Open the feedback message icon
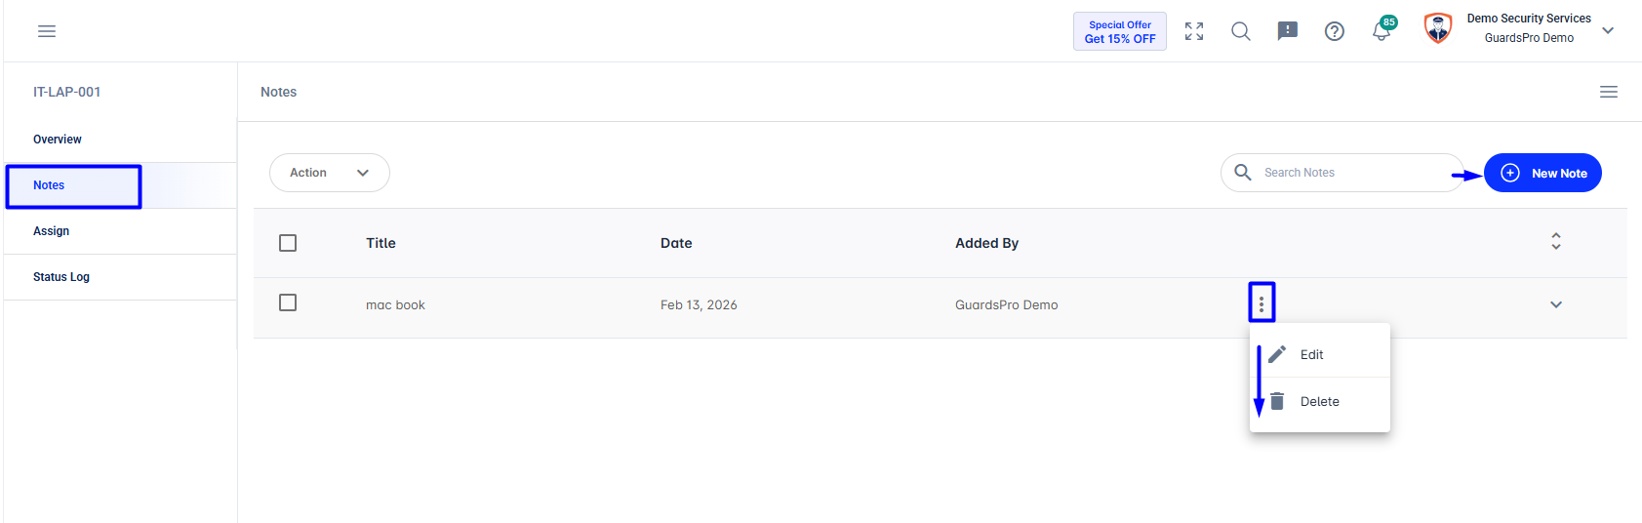This screenshot has width=1642, height=523. coord(1288,31)
